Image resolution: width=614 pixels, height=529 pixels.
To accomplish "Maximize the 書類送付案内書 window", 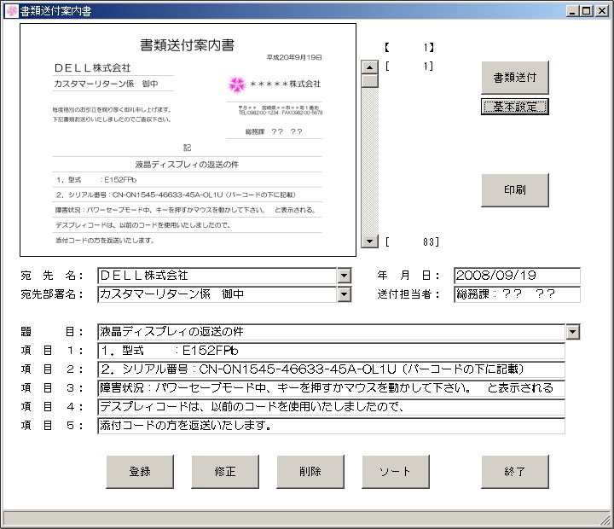I will tap(586, 11).
